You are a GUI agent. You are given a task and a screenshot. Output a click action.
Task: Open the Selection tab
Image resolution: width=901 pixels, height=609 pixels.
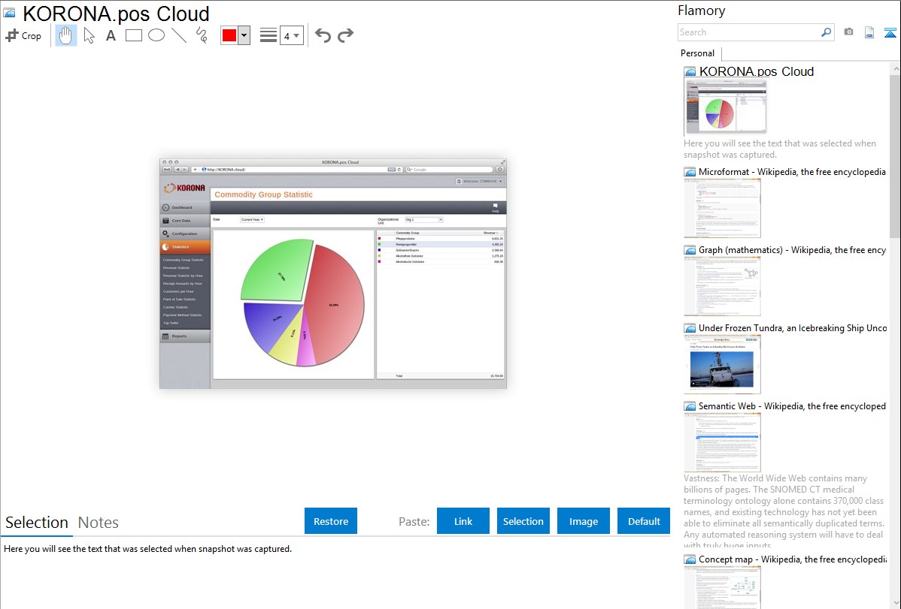(37, 523)
